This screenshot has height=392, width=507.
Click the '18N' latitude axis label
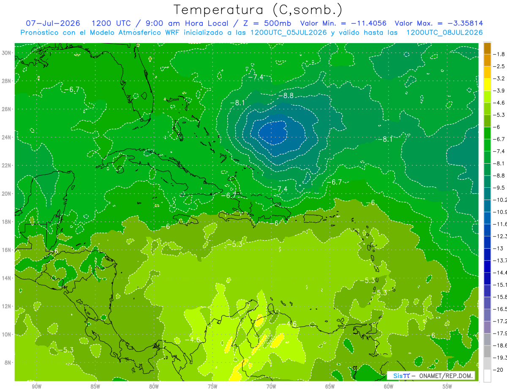point(7,222)
